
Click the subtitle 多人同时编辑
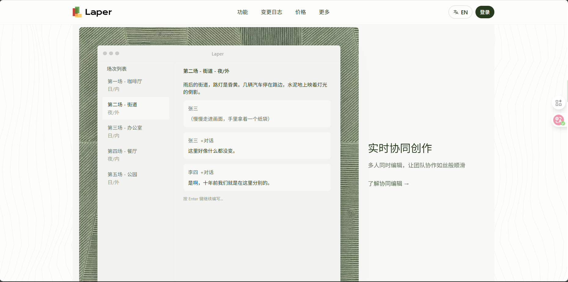[x=416, y=165]
